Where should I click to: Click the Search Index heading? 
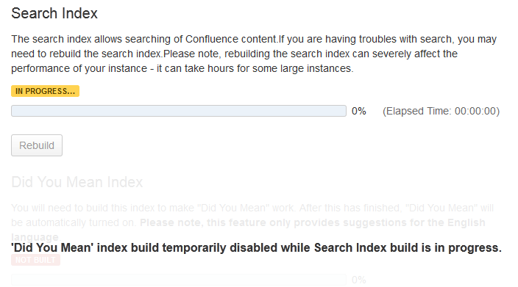click(54, 13)
